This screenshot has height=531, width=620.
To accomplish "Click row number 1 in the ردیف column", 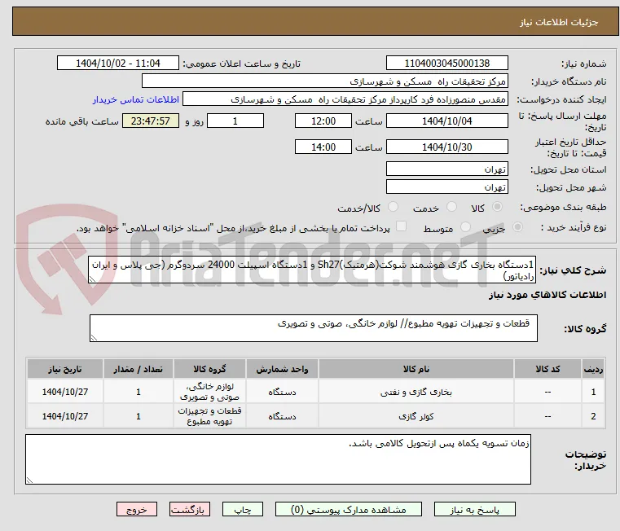I will click(593, 392).
